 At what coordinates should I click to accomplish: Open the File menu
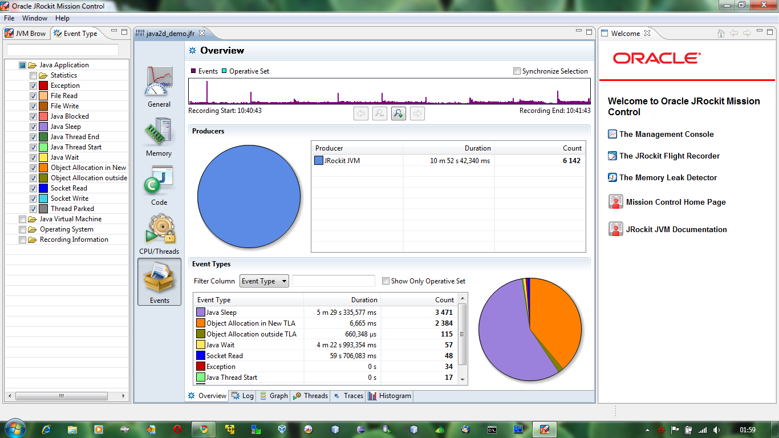(x=9, y=18)
